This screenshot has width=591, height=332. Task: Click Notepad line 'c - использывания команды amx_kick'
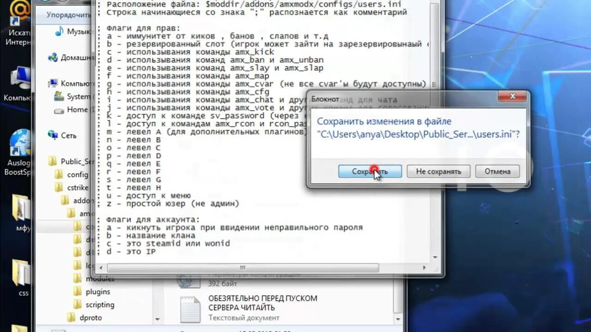pyautogui.click(x=186, y=52)
